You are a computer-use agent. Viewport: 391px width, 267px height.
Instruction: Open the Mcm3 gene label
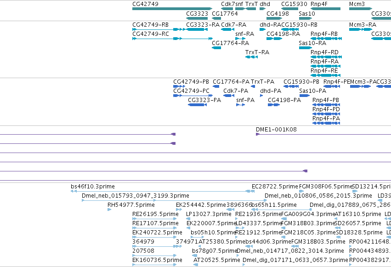point(357,4)
